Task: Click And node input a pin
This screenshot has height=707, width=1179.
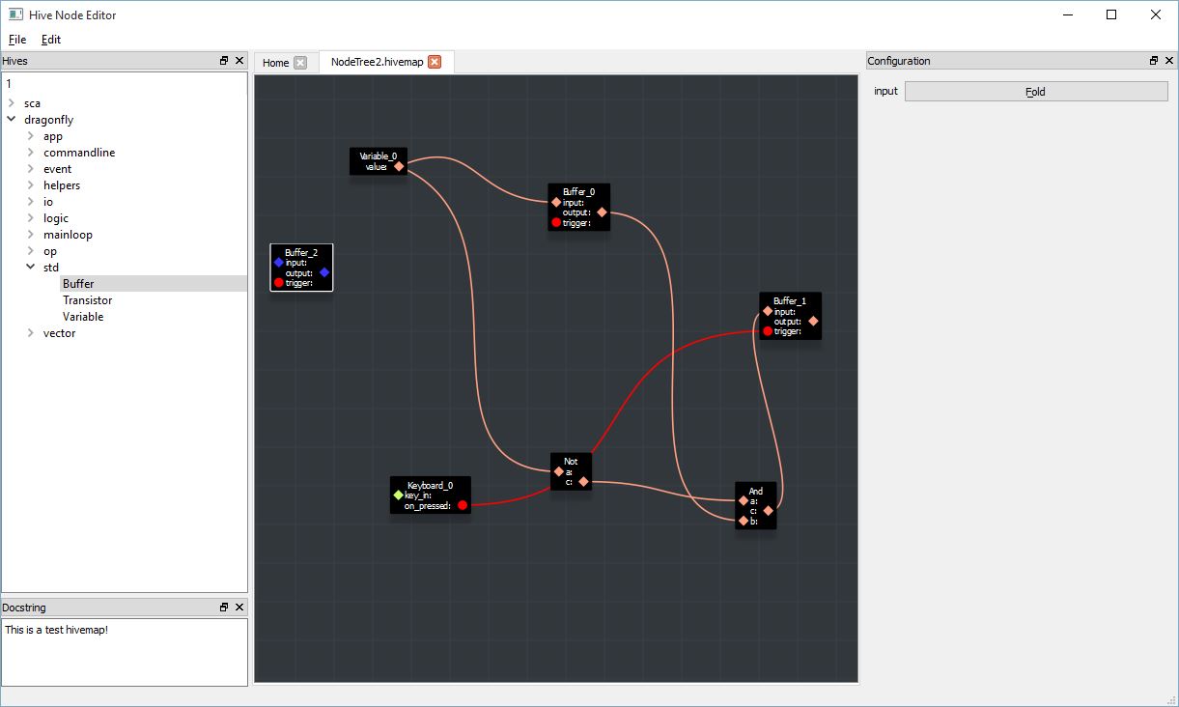Action: tap(744, 501)
